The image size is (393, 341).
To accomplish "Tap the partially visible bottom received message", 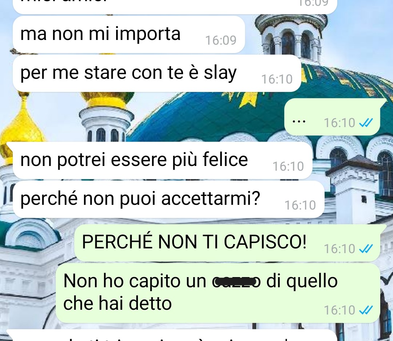I will [171, 336].
